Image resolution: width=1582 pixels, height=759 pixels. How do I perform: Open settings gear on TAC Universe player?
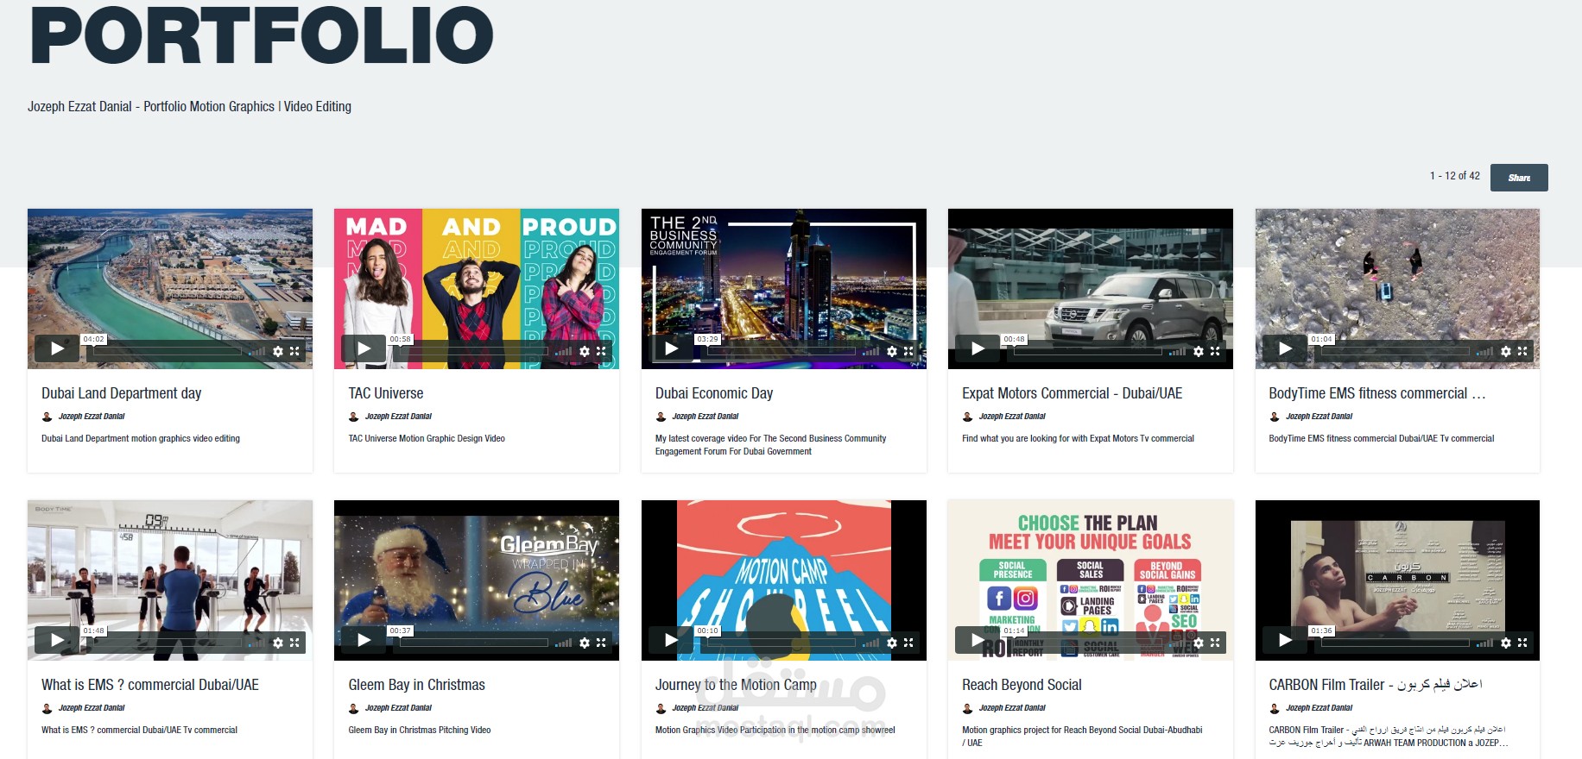[x=585, y=351]
